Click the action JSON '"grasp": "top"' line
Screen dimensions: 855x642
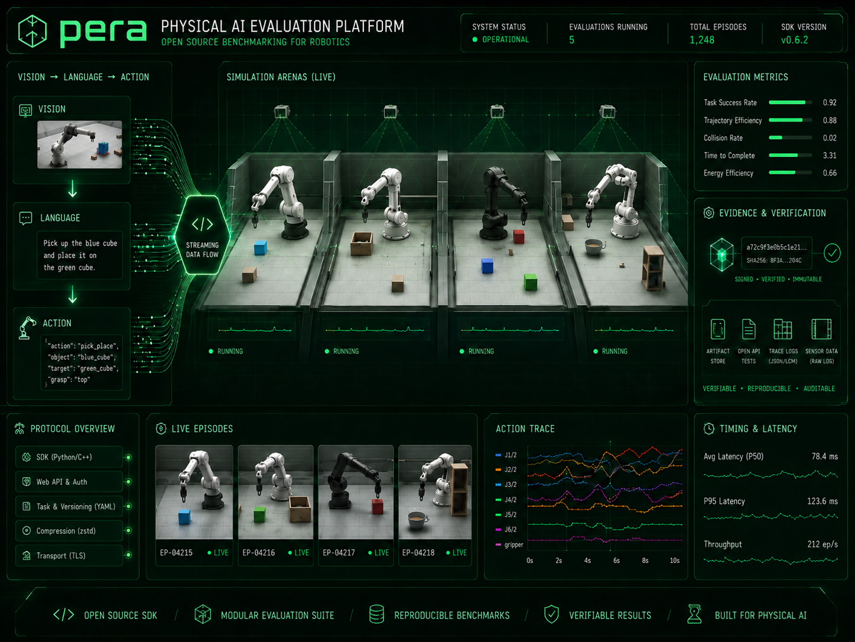click(x=69, y=380)
